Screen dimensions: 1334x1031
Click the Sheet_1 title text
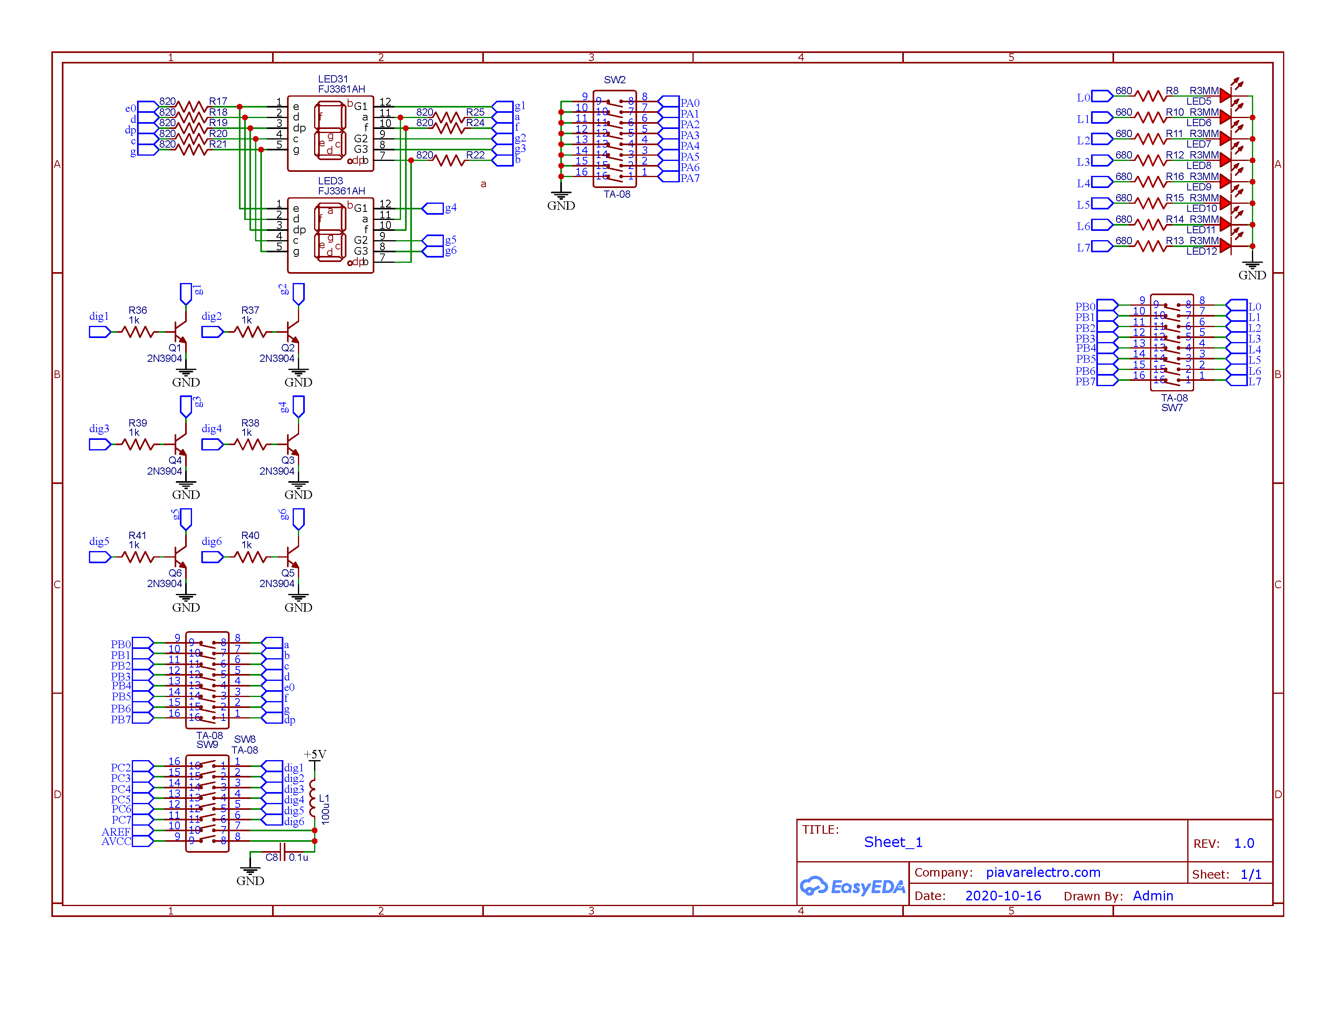[x=893, y=842]
